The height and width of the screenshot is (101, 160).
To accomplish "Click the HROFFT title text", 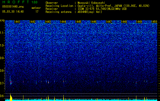I will click(x=16, y=2).
